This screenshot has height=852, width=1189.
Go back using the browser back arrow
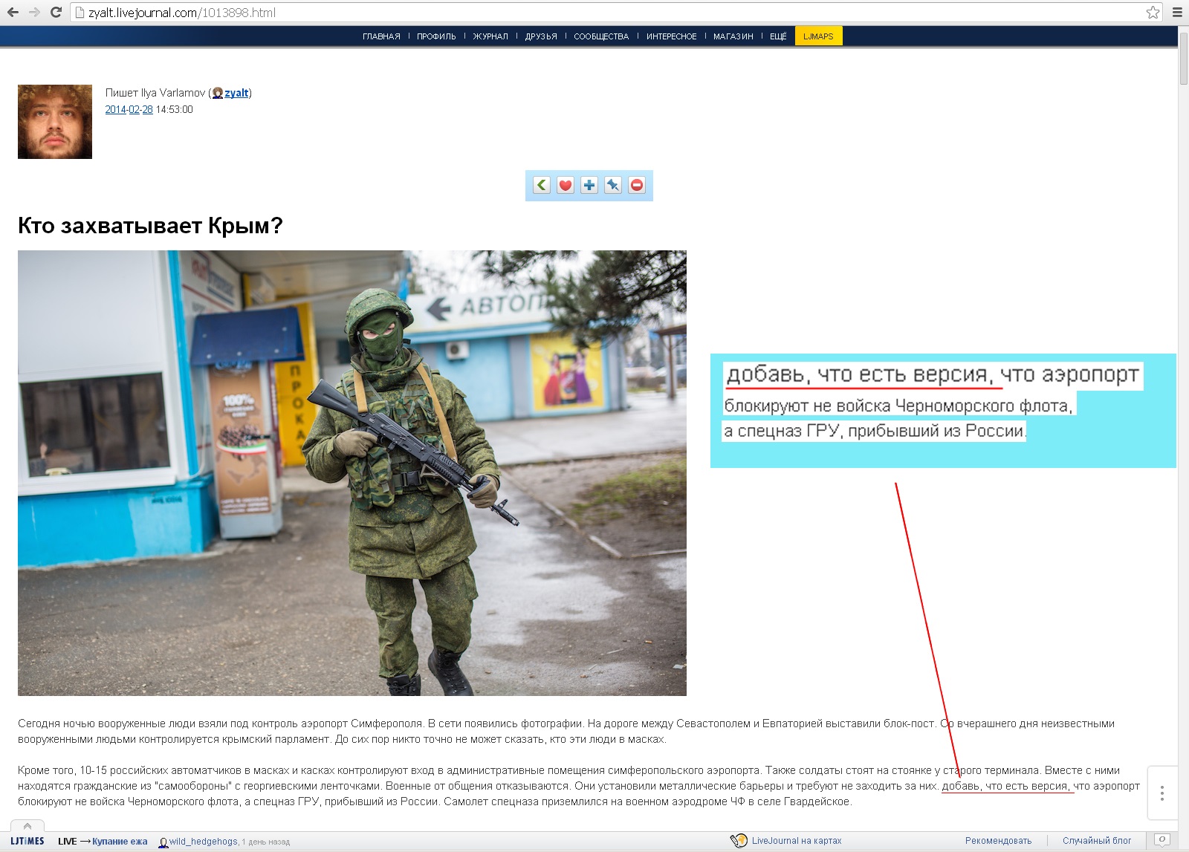(13, 12)
